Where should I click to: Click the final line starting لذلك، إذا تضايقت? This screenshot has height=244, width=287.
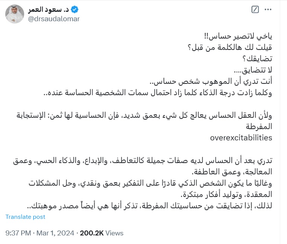point(150,206)
